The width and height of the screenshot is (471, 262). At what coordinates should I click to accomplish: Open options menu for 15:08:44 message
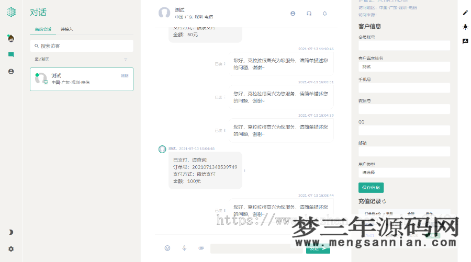pos(225,210)
